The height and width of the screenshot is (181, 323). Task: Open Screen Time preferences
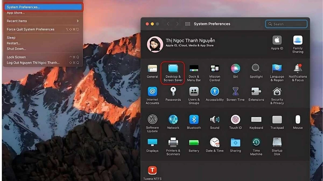(235, 94)
